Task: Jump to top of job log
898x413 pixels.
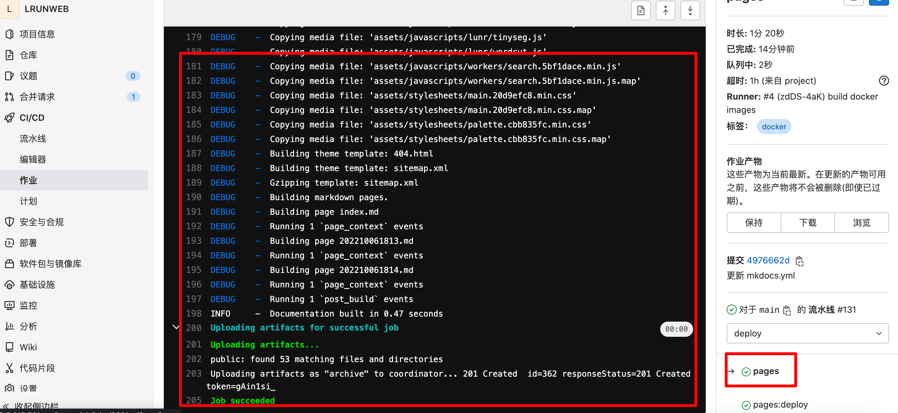Action: (x=666, y=11)
